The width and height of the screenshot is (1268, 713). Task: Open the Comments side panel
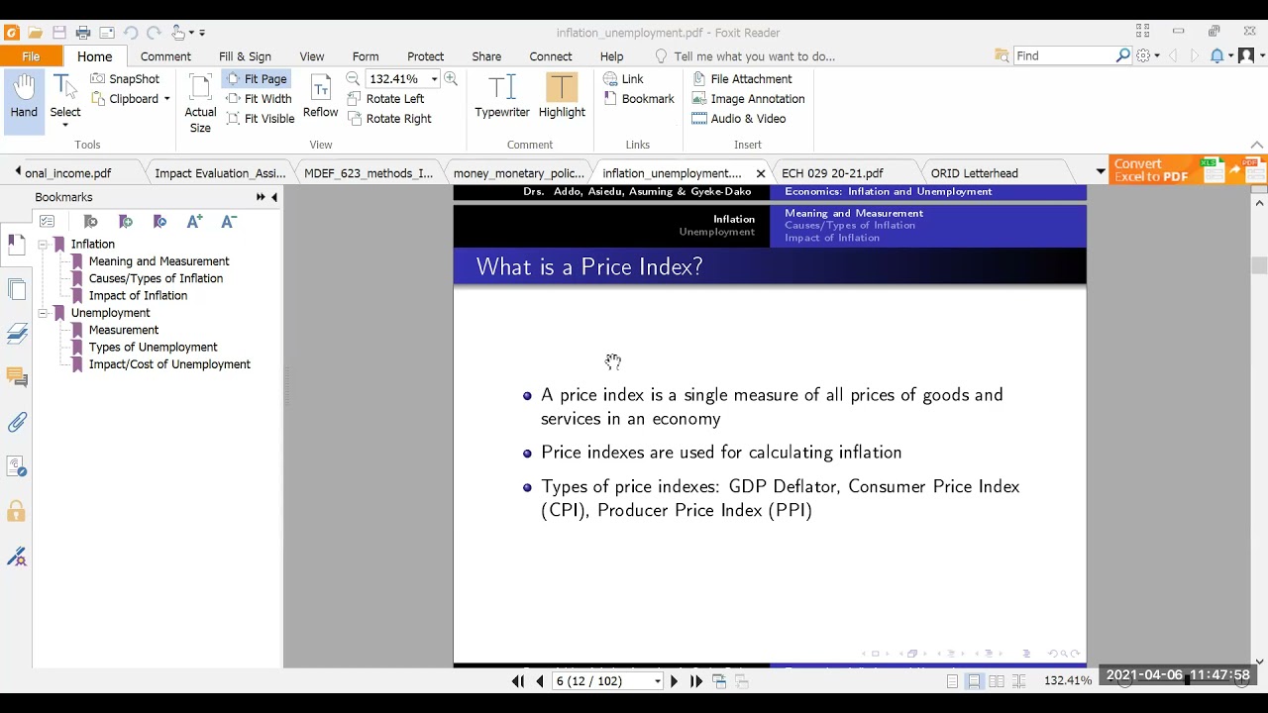17,377
